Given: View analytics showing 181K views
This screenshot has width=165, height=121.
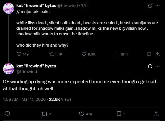Looking at the screenshot, I should pos(121,54).
